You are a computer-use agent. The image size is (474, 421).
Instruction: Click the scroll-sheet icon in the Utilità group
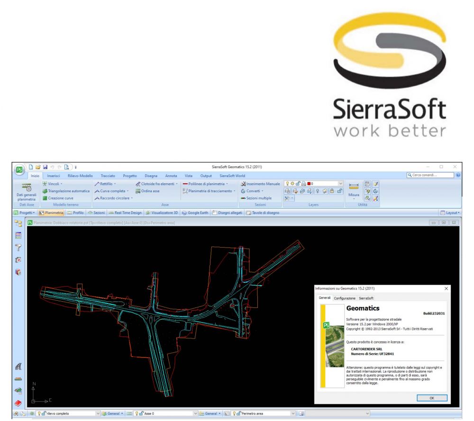367,184
